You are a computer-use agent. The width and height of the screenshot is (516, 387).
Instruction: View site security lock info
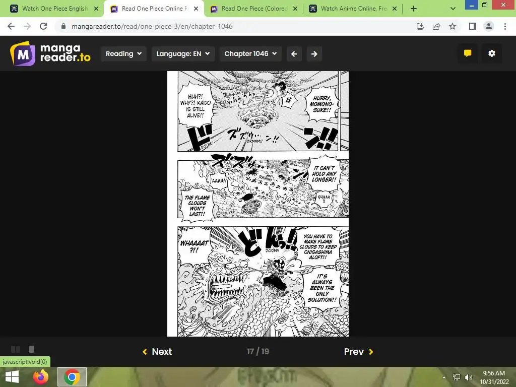point(63,26)
